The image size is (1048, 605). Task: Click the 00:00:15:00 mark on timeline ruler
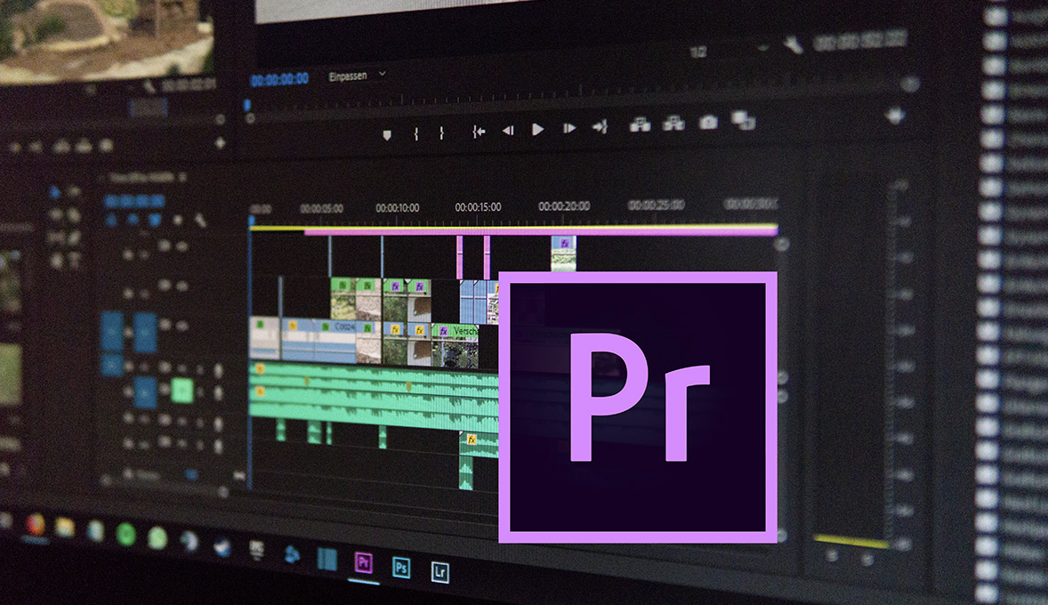click(478, 207)
